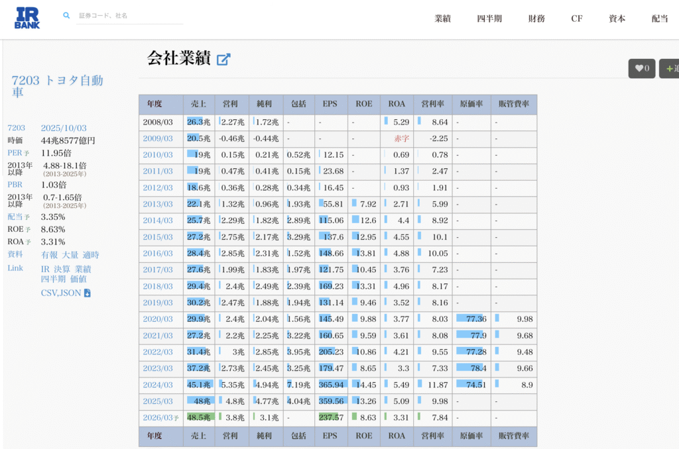Click the PER label link in sidebar
679x449 pixels.
pos(15,153)
